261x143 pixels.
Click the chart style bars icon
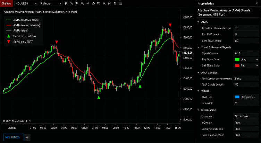66,3
